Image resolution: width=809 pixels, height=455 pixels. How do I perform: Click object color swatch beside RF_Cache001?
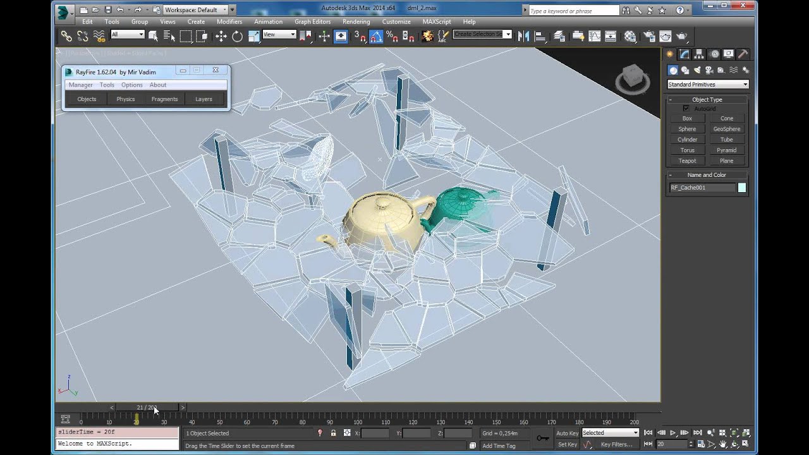pos(742,188)
